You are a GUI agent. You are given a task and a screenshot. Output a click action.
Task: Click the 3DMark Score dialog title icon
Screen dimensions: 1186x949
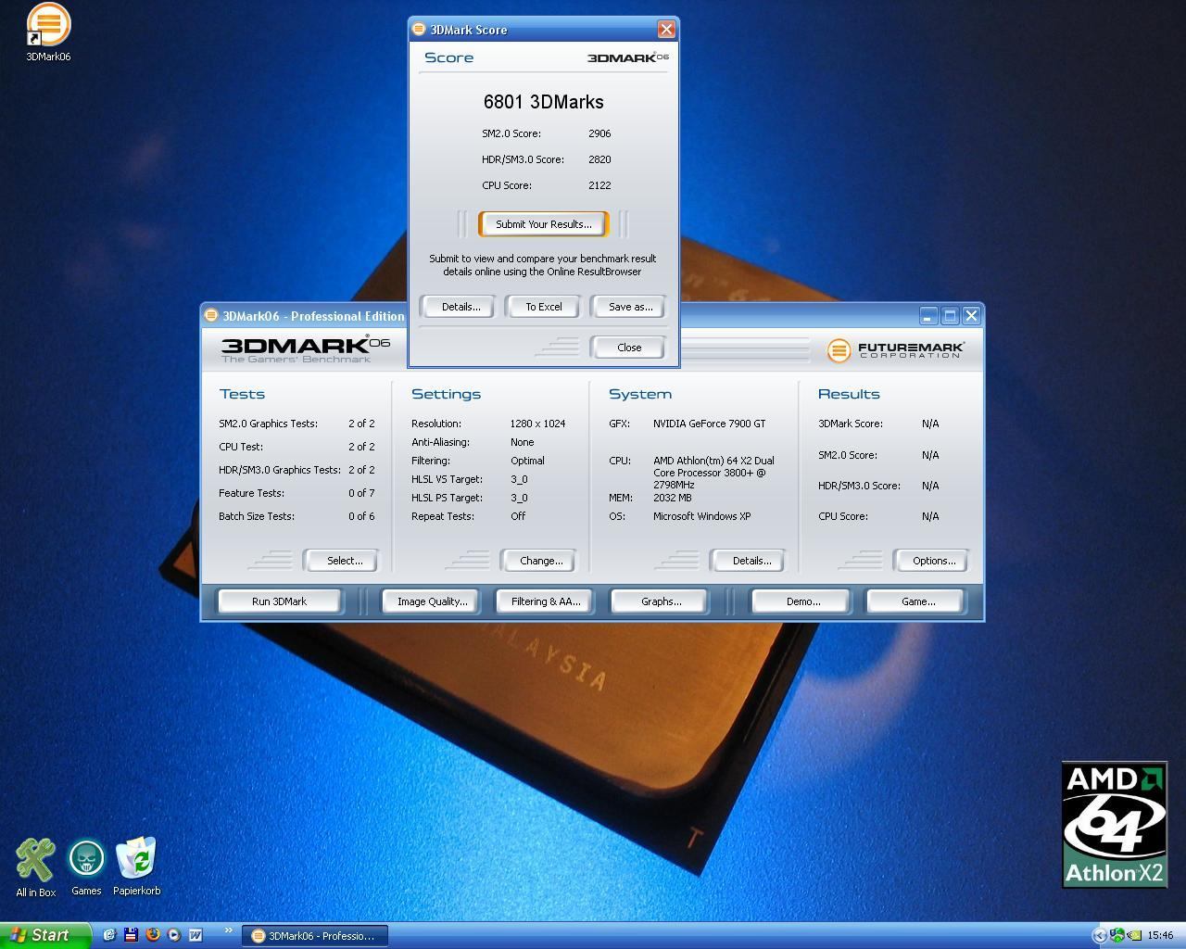(419, 30)
